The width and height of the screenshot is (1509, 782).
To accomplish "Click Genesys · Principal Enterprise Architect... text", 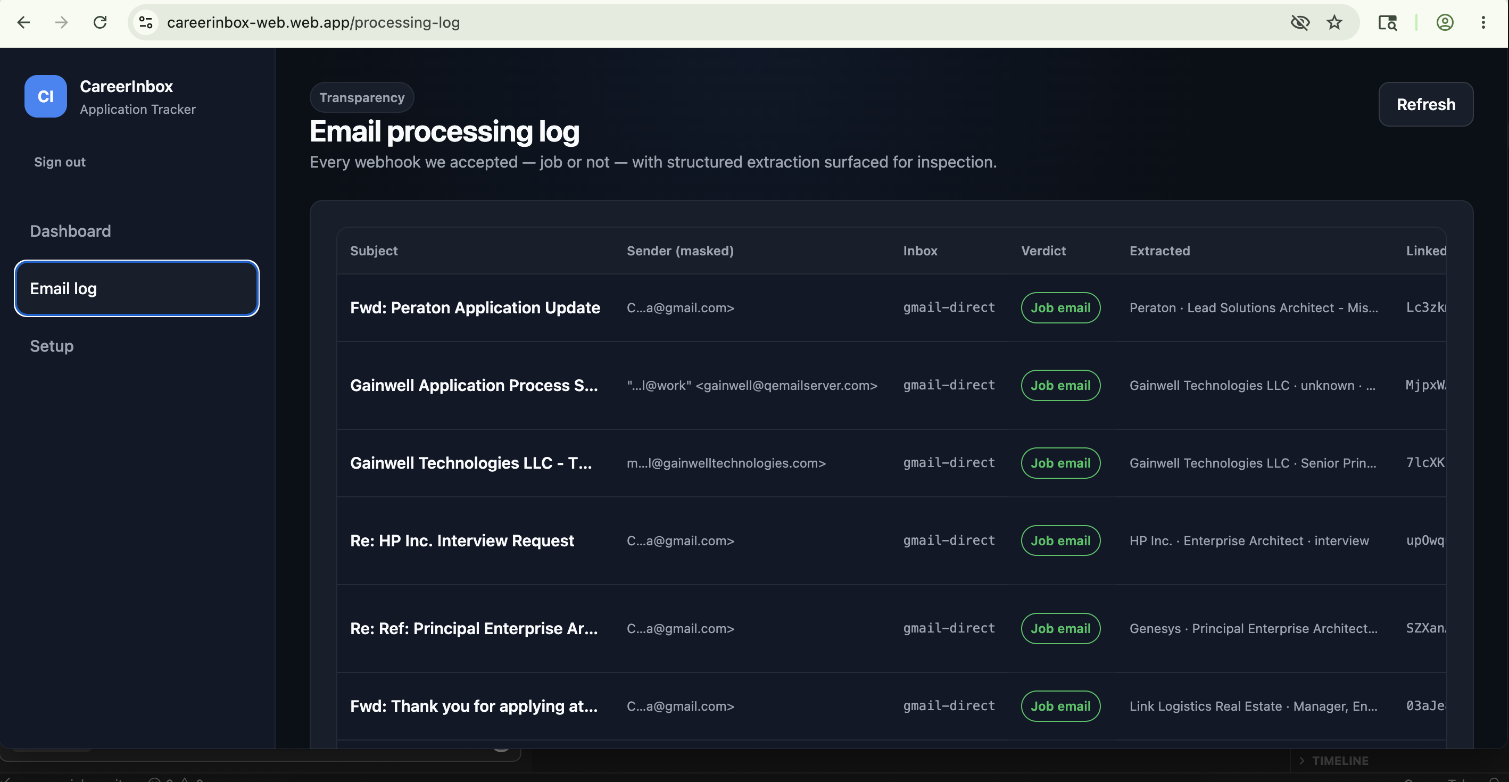I will (1254, 629).
